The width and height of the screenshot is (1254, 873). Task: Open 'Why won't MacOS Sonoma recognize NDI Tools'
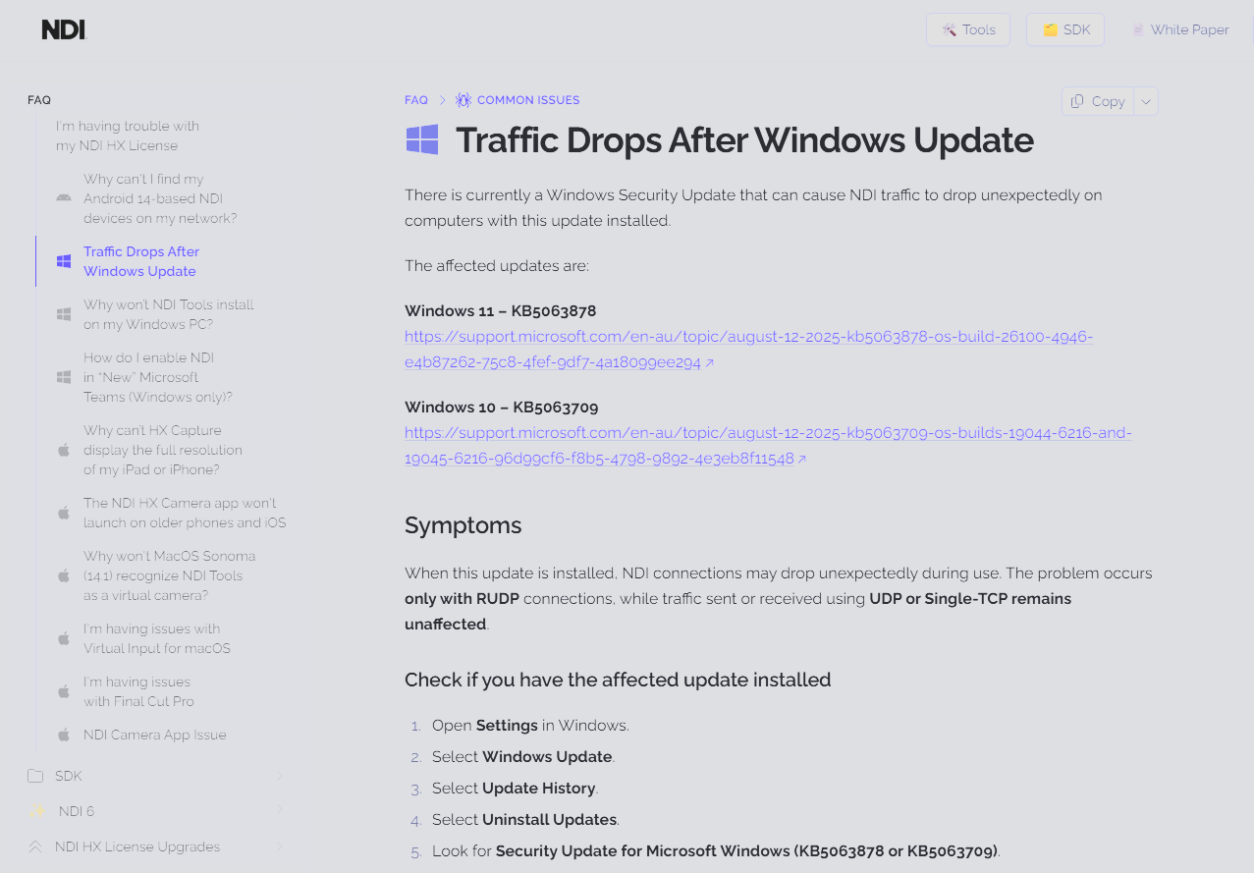pyautogui.click(x=169, y=575)
